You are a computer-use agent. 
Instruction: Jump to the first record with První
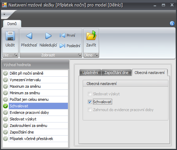pos(67,35)
